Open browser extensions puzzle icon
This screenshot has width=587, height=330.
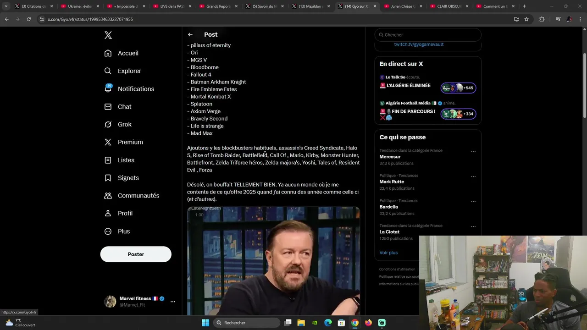coord(542,19)
